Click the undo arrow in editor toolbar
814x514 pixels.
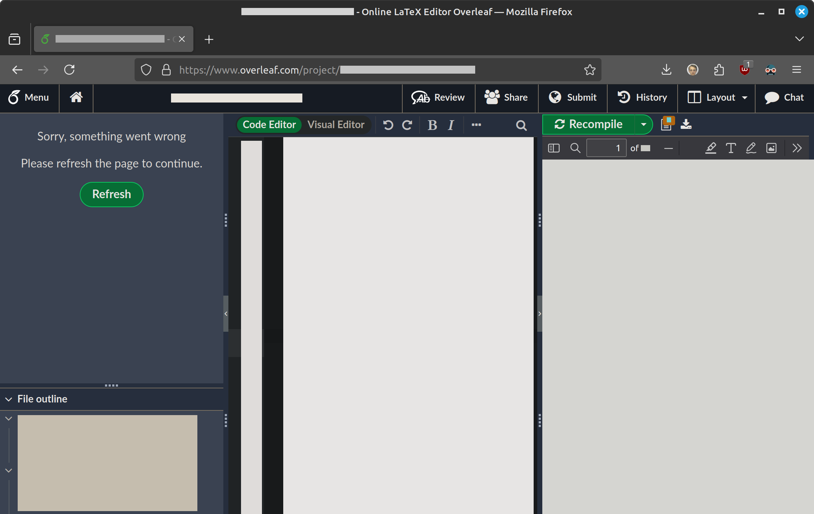388,125
